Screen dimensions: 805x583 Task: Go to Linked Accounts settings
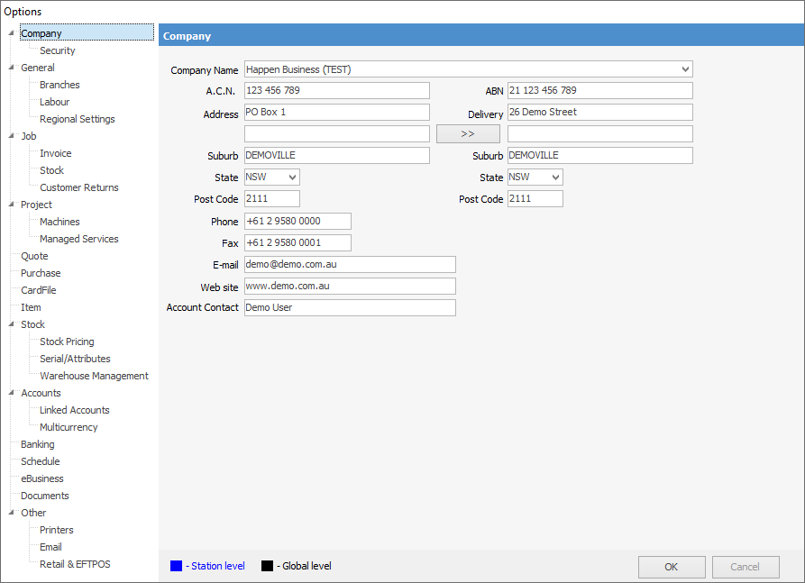tap(74, 410)
